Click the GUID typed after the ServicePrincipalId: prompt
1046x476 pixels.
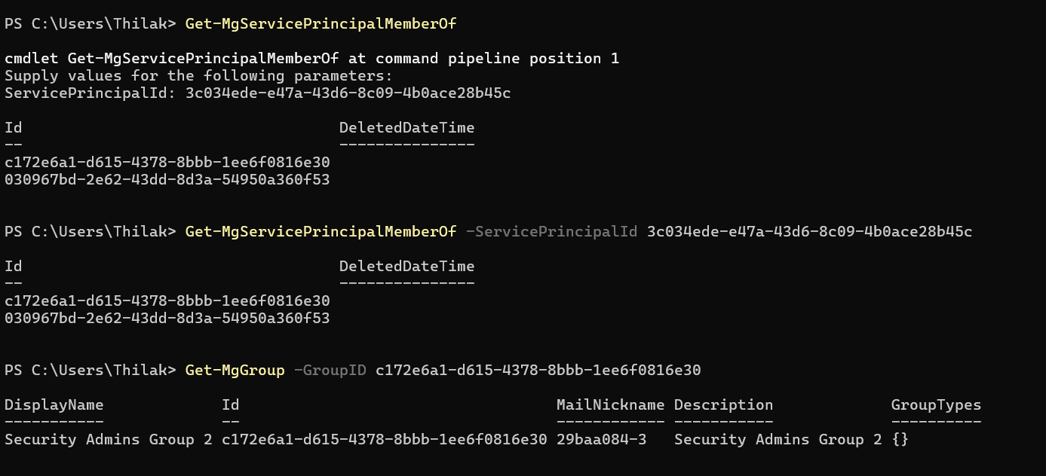(348, 93)
